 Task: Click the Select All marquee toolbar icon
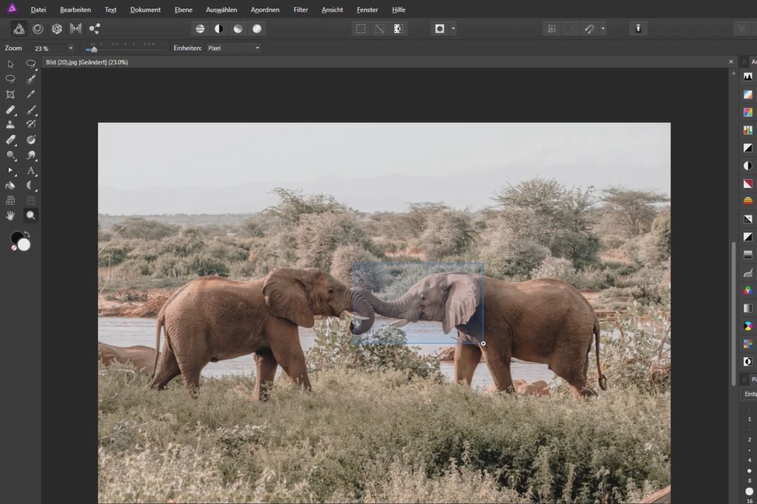(x=360, y=28)
